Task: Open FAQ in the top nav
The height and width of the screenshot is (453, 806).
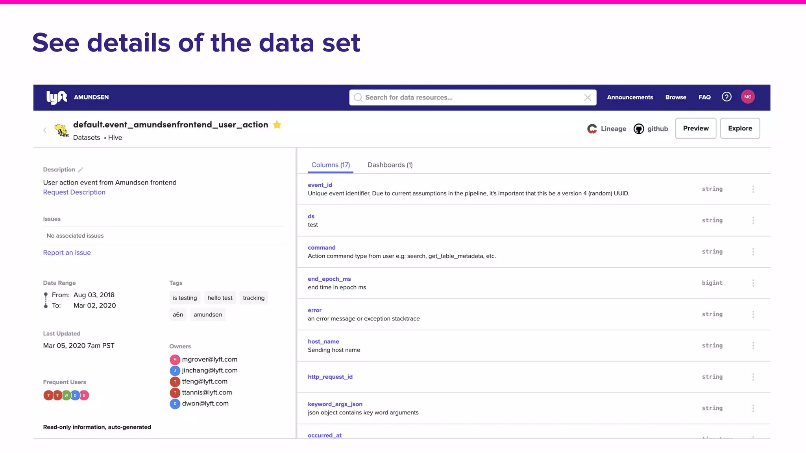Action: (704, 97)
